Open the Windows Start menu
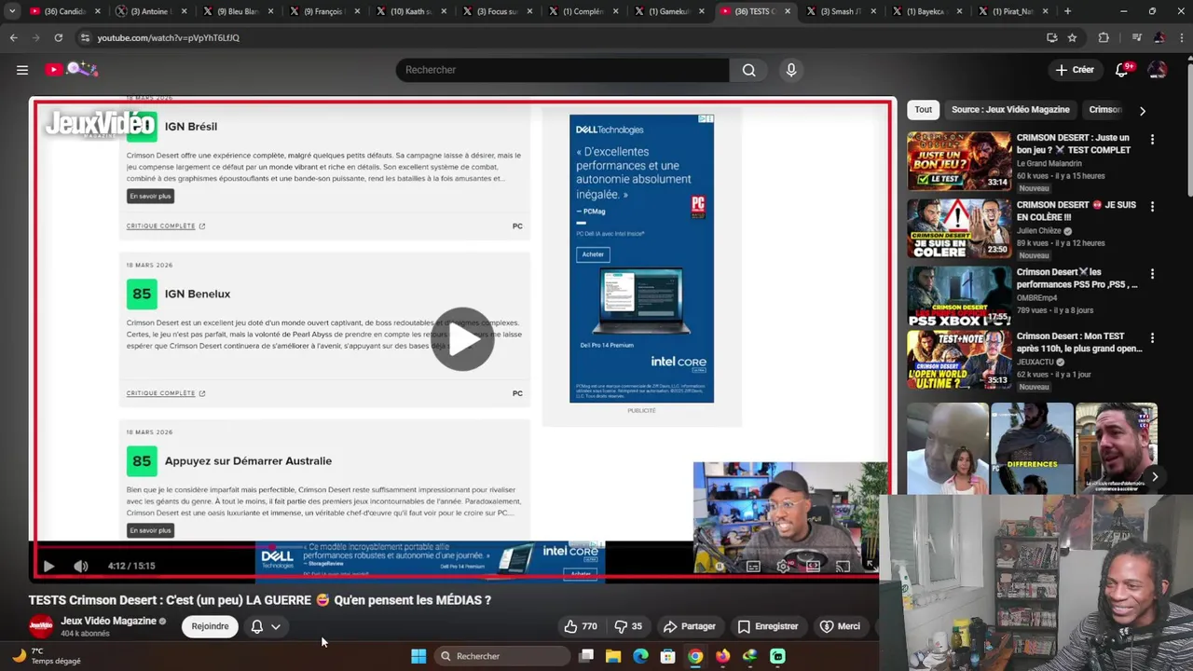Image resolution: width=1193 pixels, height=671 pixels. [418, 656]
